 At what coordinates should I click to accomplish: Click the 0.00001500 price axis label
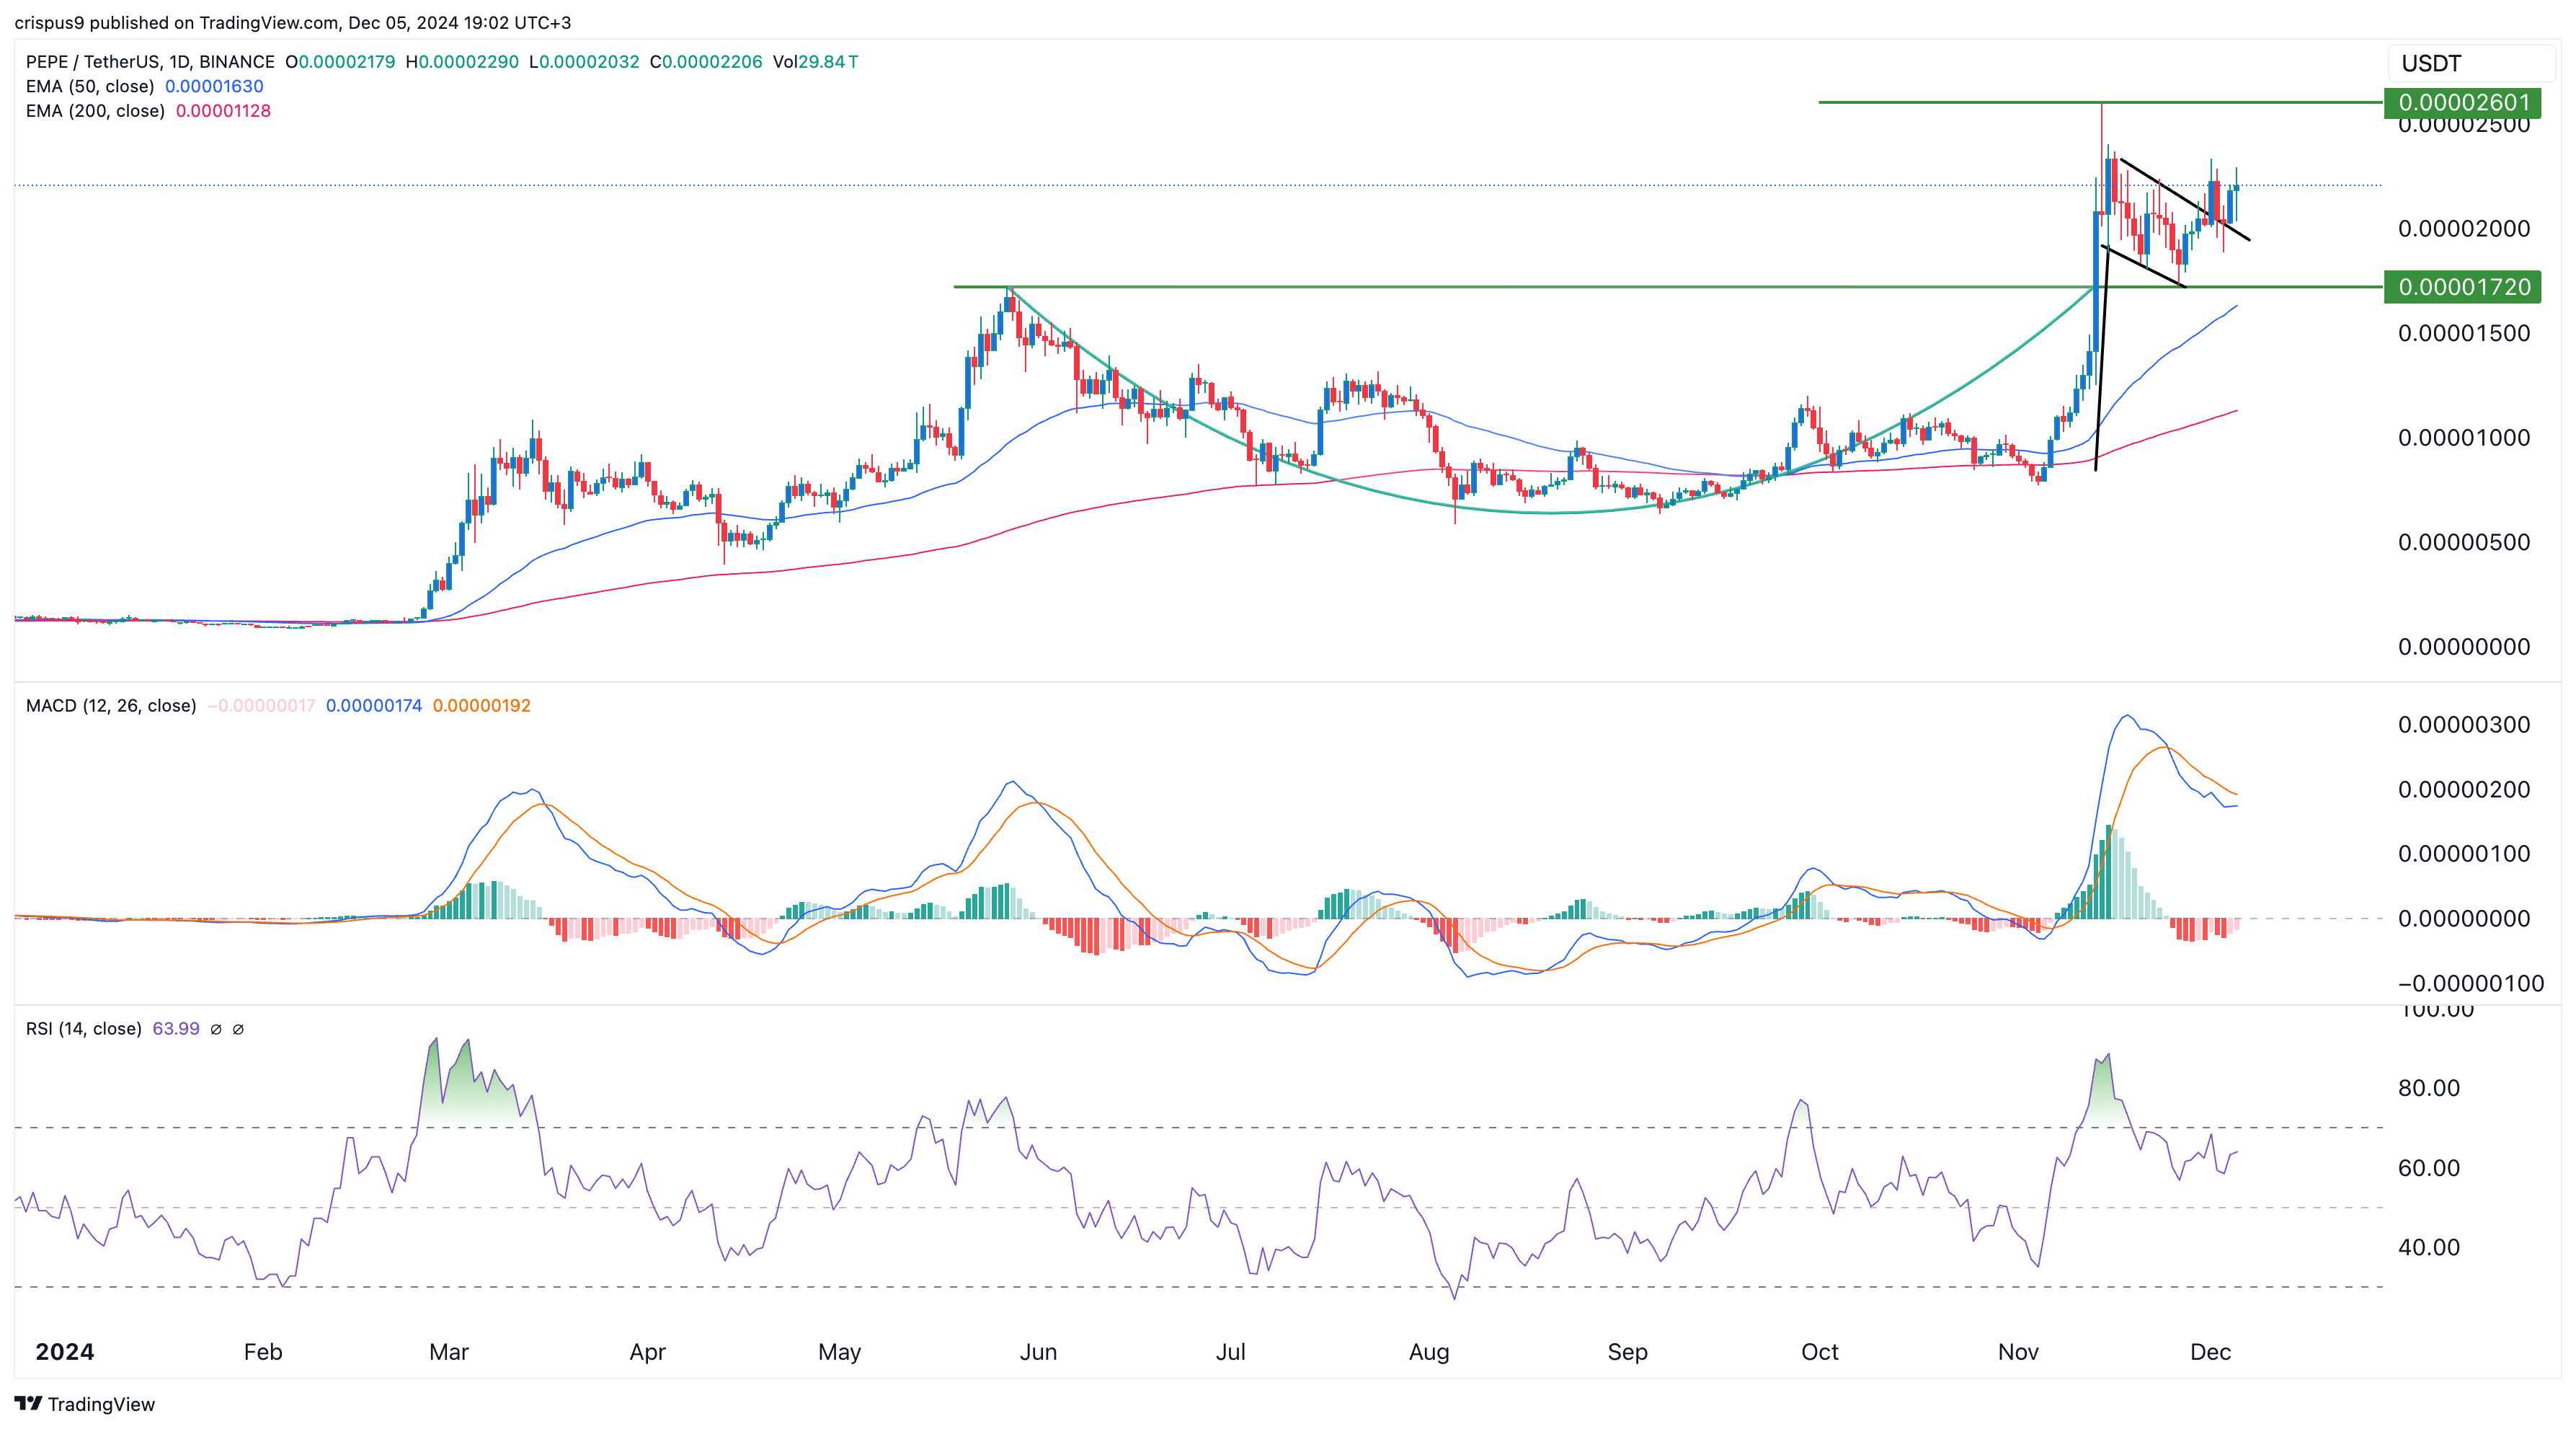click(x=2464, y=333)
